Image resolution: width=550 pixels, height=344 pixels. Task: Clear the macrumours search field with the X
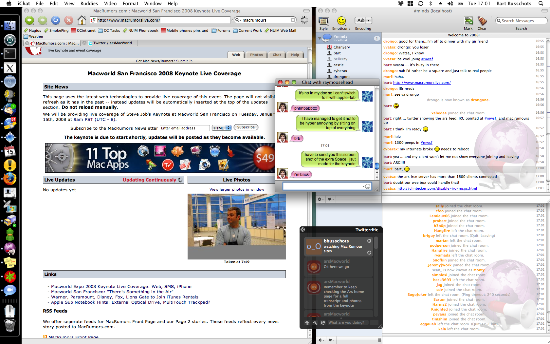(x=293, y=20)
